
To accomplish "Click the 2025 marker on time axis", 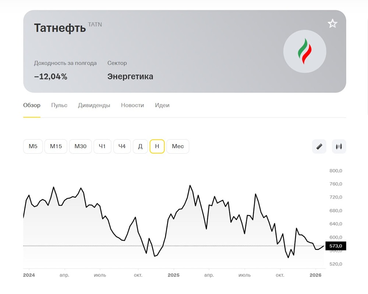I will click(173, 275).
